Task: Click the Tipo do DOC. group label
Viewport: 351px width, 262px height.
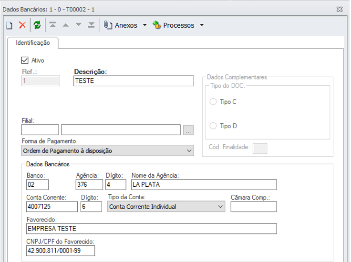Action: click(227, 86)
